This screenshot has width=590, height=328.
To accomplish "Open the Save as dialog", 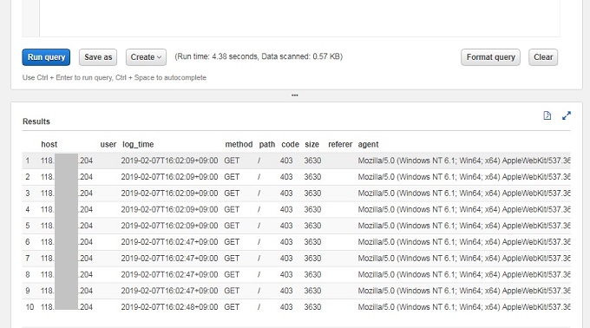I will click(98, 57).
